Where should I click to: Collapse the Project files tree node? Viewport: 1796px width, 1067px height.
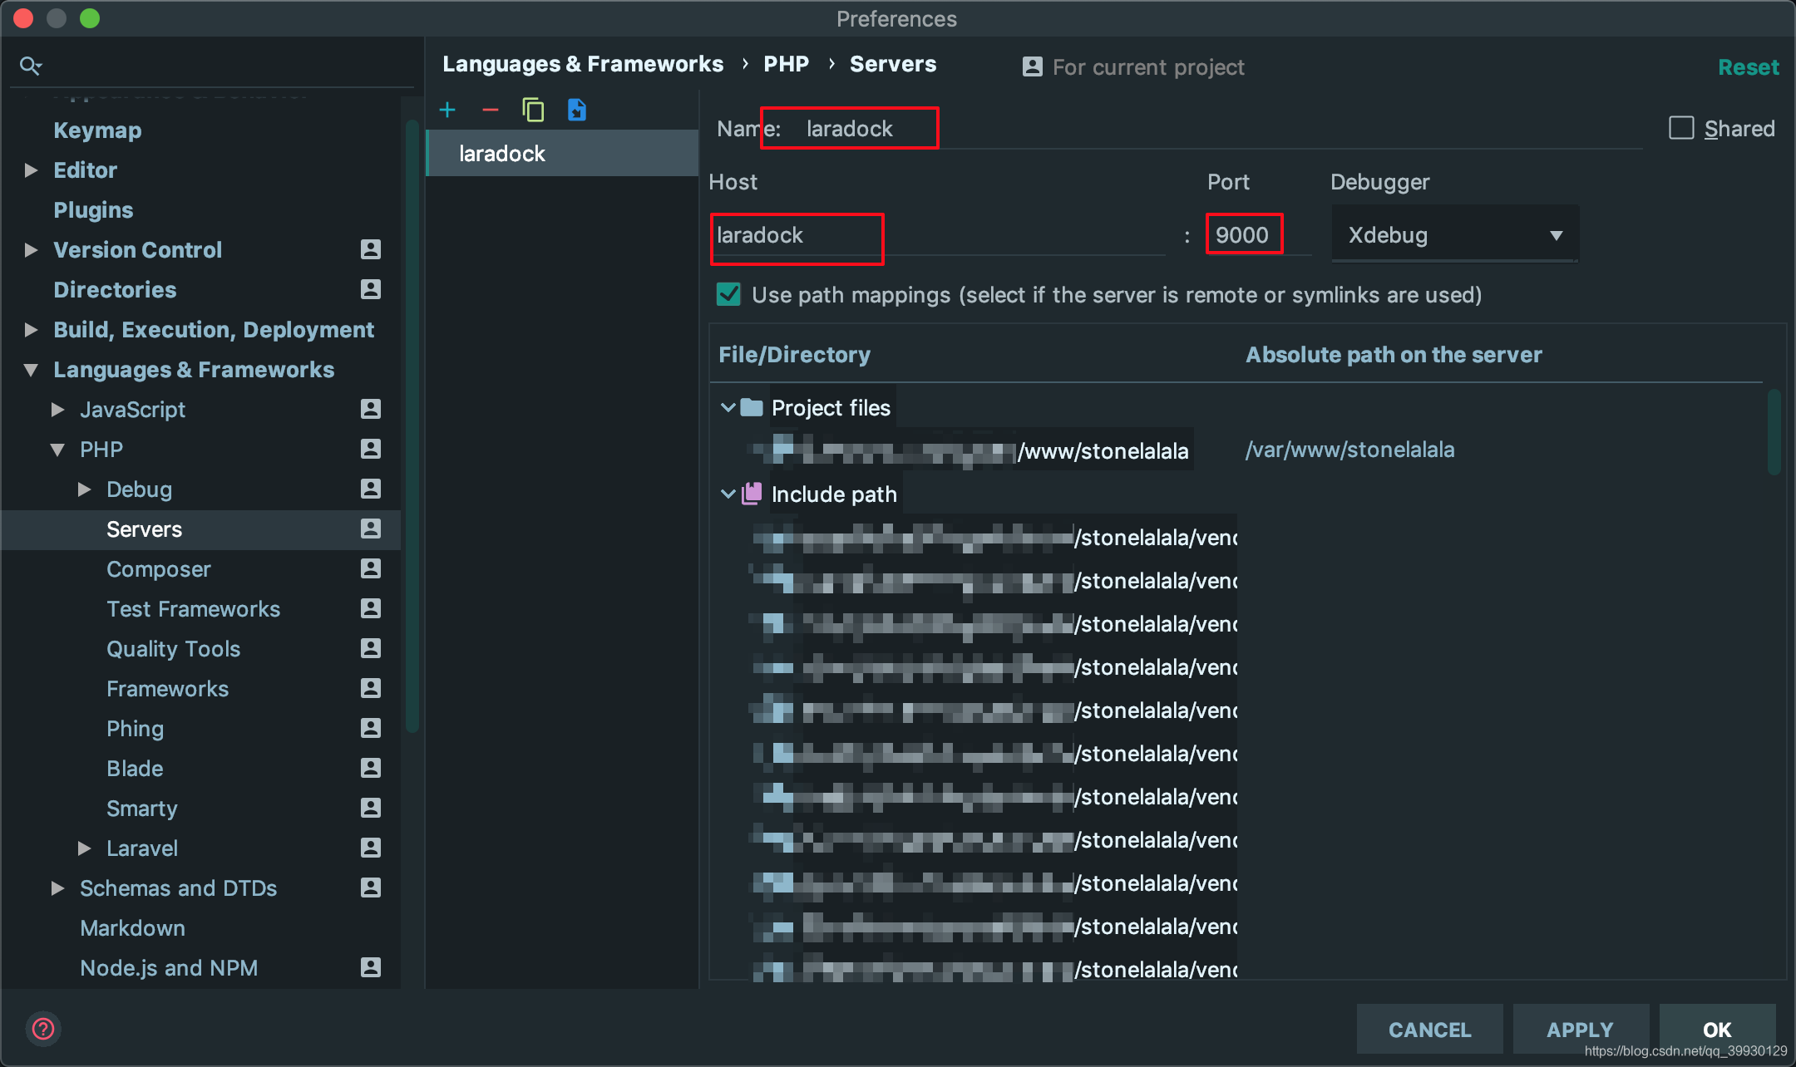pyautogui.click(x=728, y=407)
